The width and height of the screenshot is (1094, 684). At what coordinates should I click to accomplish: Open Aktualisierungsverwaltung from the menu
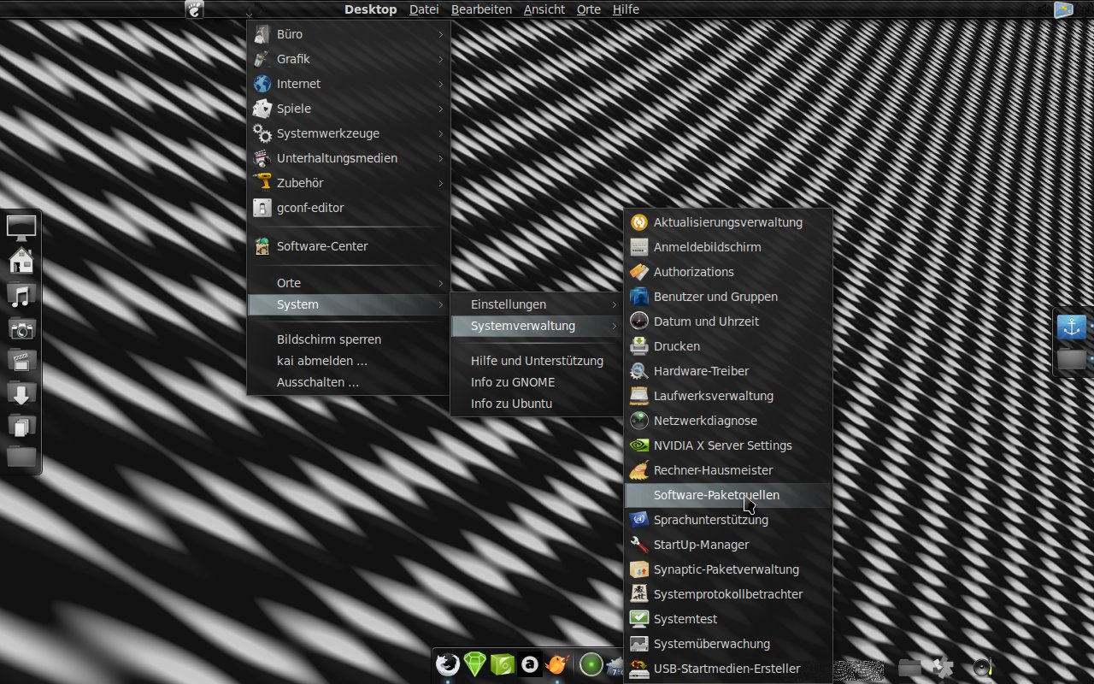coord(728,222)
